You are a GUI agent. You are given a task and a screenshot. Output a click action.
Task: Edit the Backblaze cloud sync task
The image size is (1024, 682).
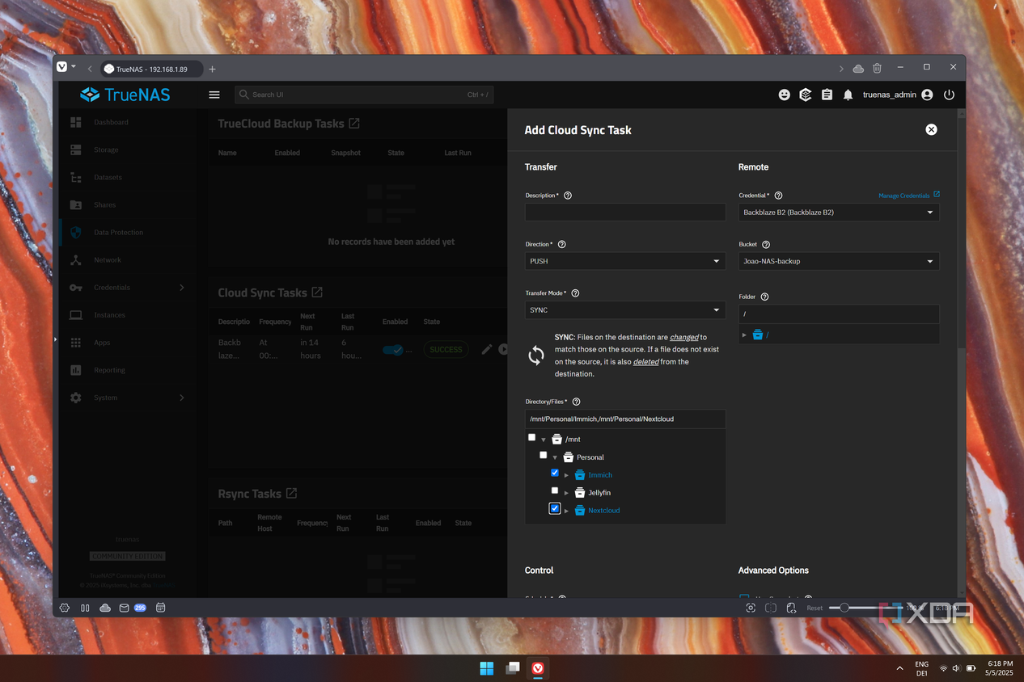[486, 349]
